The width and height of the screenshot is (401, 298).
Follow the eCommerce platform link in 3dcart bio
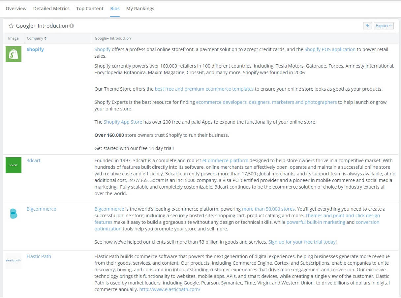point(225,161)
